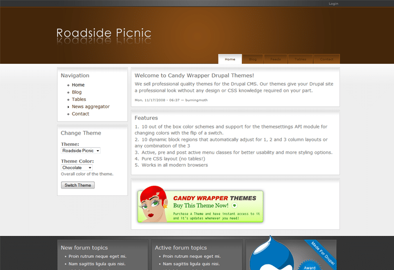Click the blue Award seal badge
Screen dimensions: 394x270
(x=310, y=266)
